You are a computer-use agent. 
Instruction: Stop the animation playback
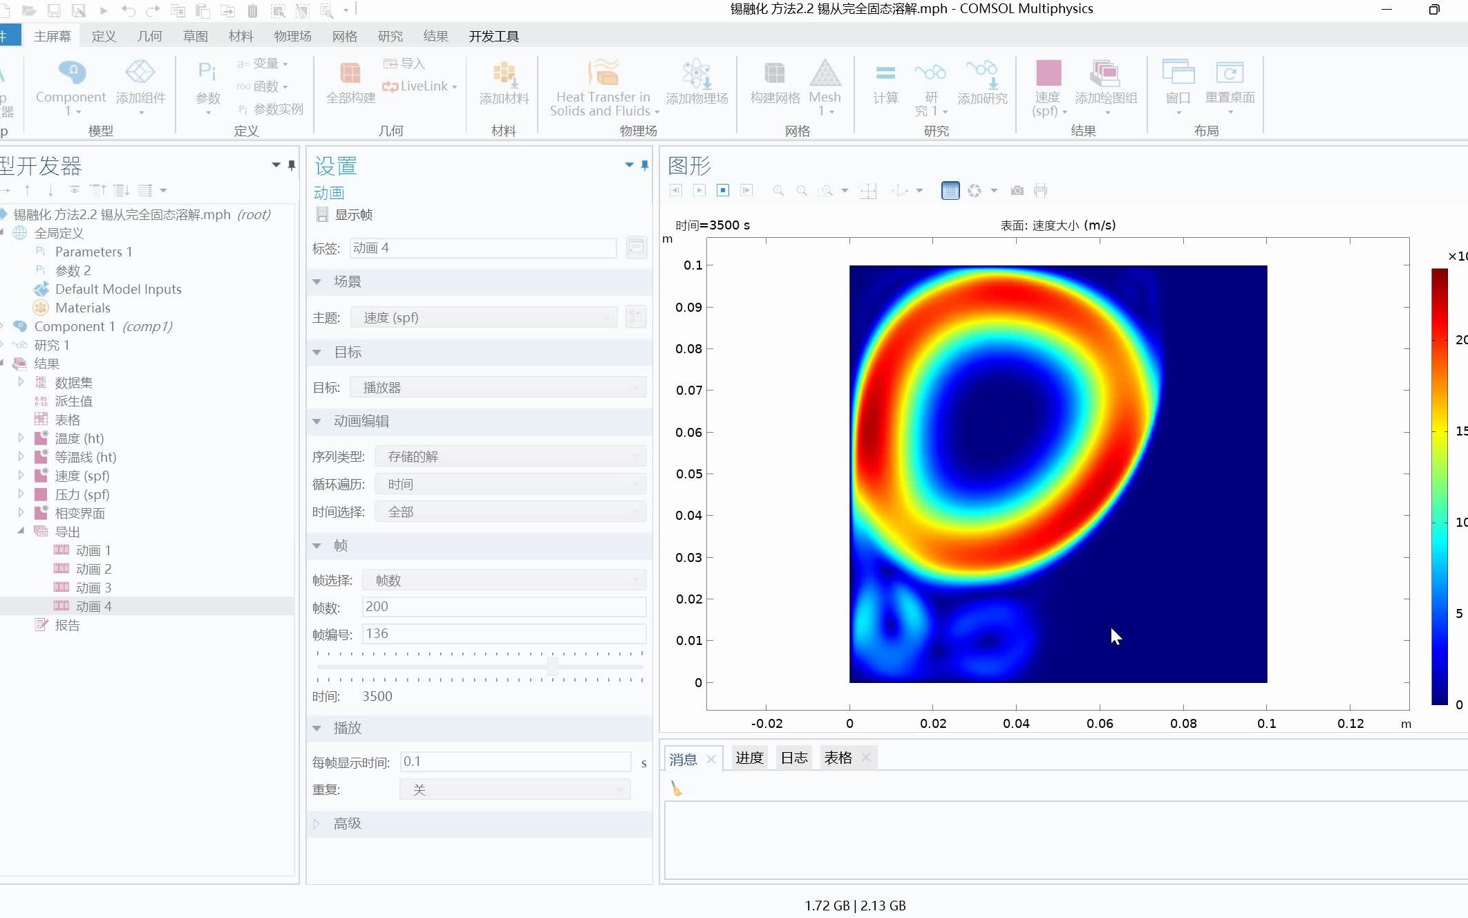tap(723, 191)
